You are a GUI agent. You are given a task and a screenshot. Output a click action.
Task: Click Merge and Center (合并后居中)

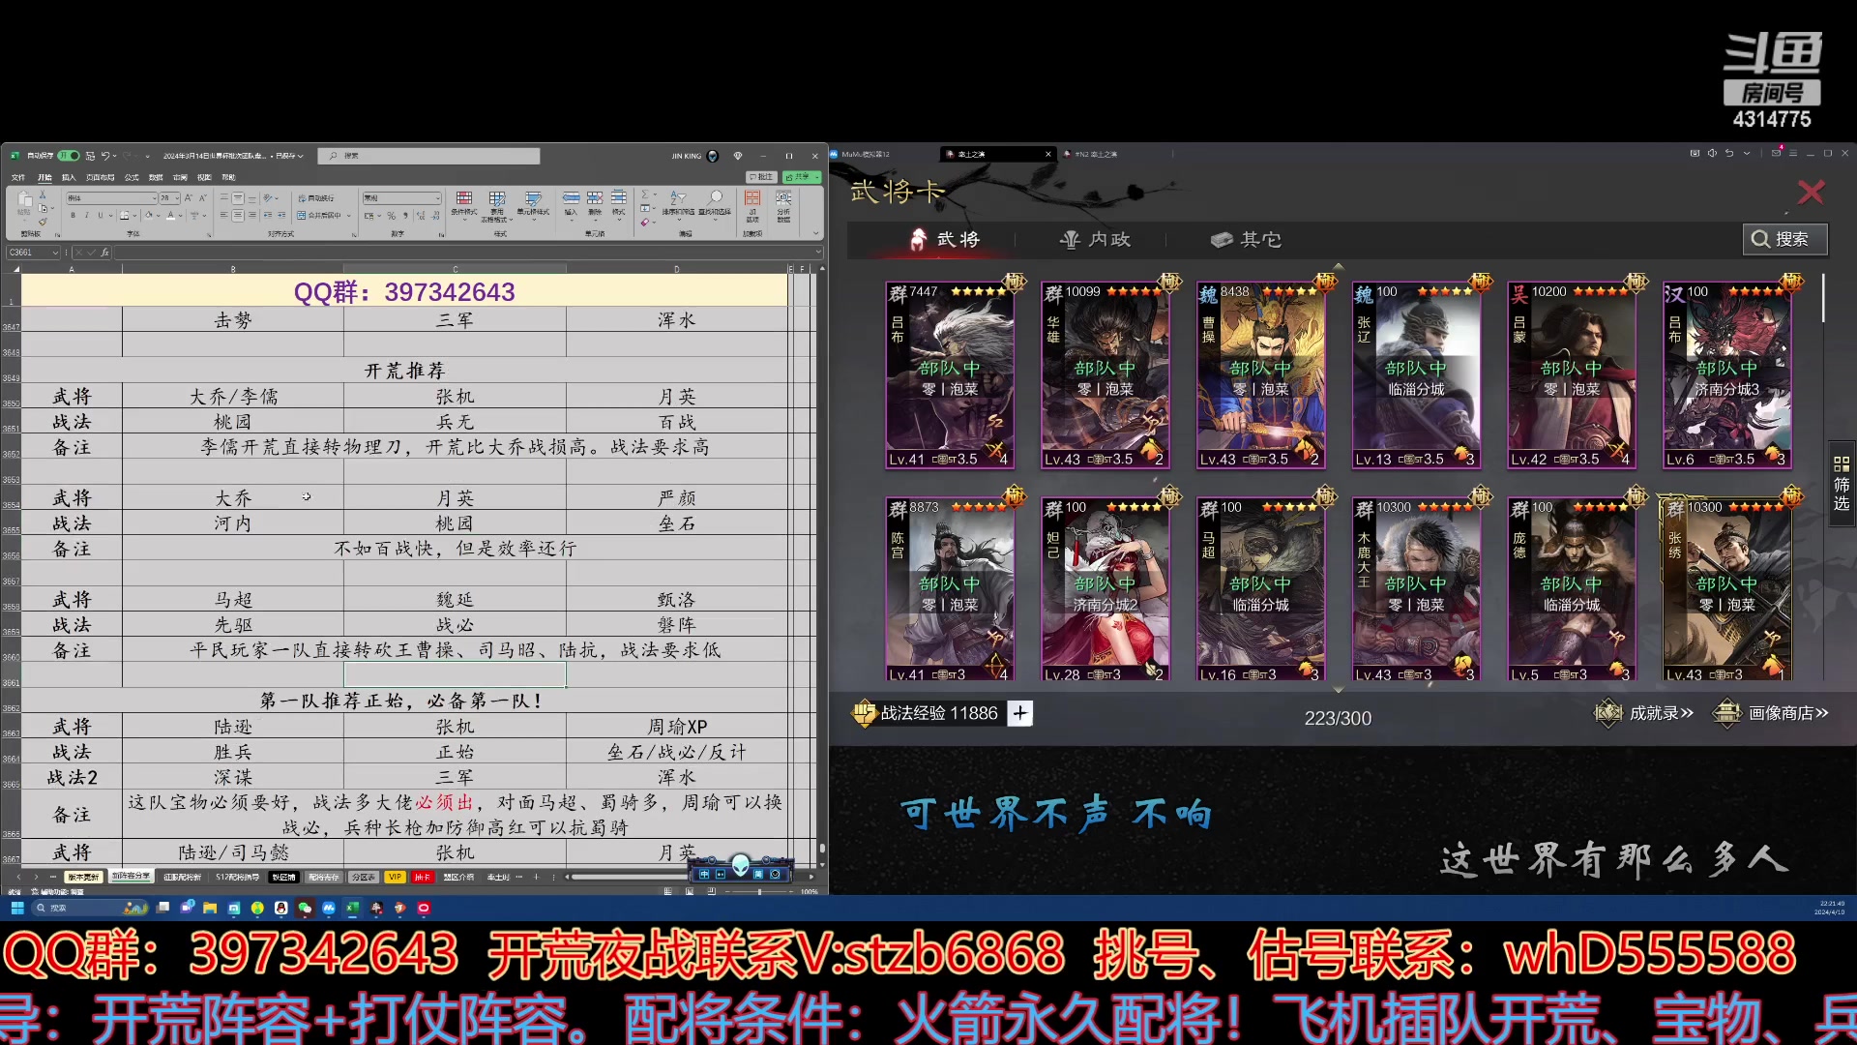[x=320, y=216]
